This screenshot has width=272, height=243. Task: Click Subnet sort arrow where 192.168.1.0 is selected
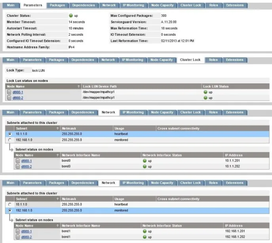coord(57,199)
